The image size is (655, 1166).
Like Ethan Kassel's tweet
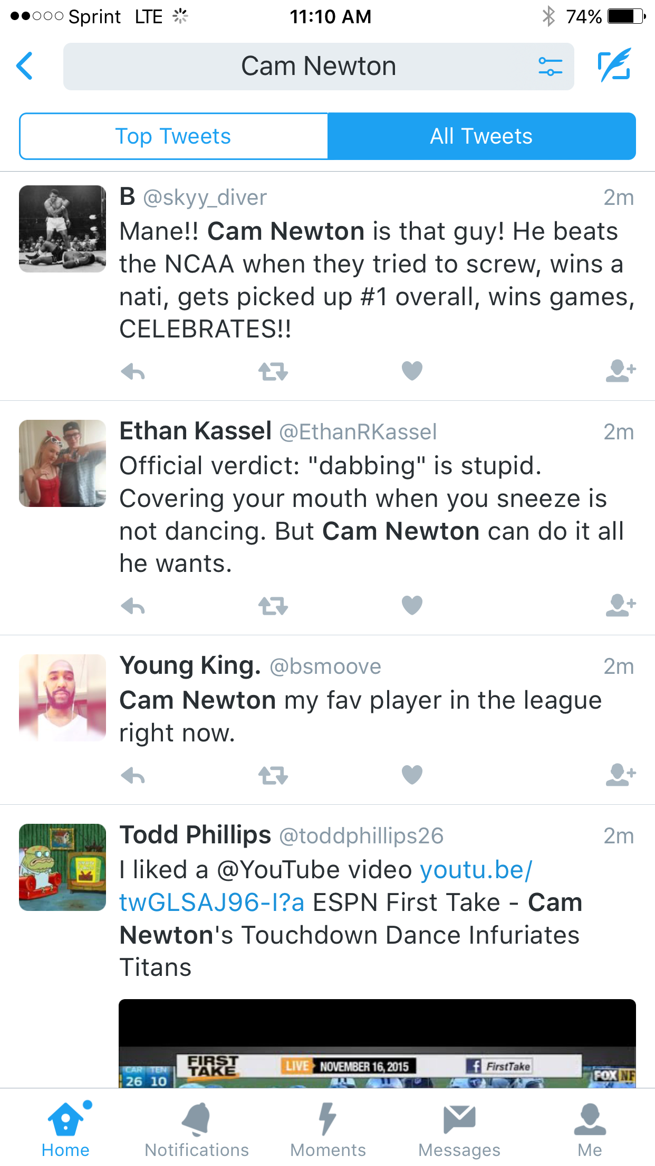click(412, 605)
